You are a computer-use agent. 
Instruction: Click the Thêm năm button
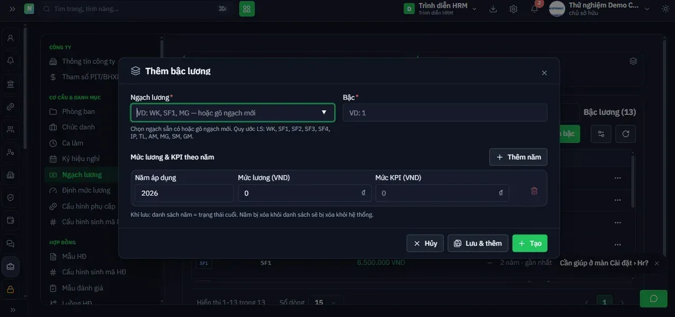click(x=518, y=157)
